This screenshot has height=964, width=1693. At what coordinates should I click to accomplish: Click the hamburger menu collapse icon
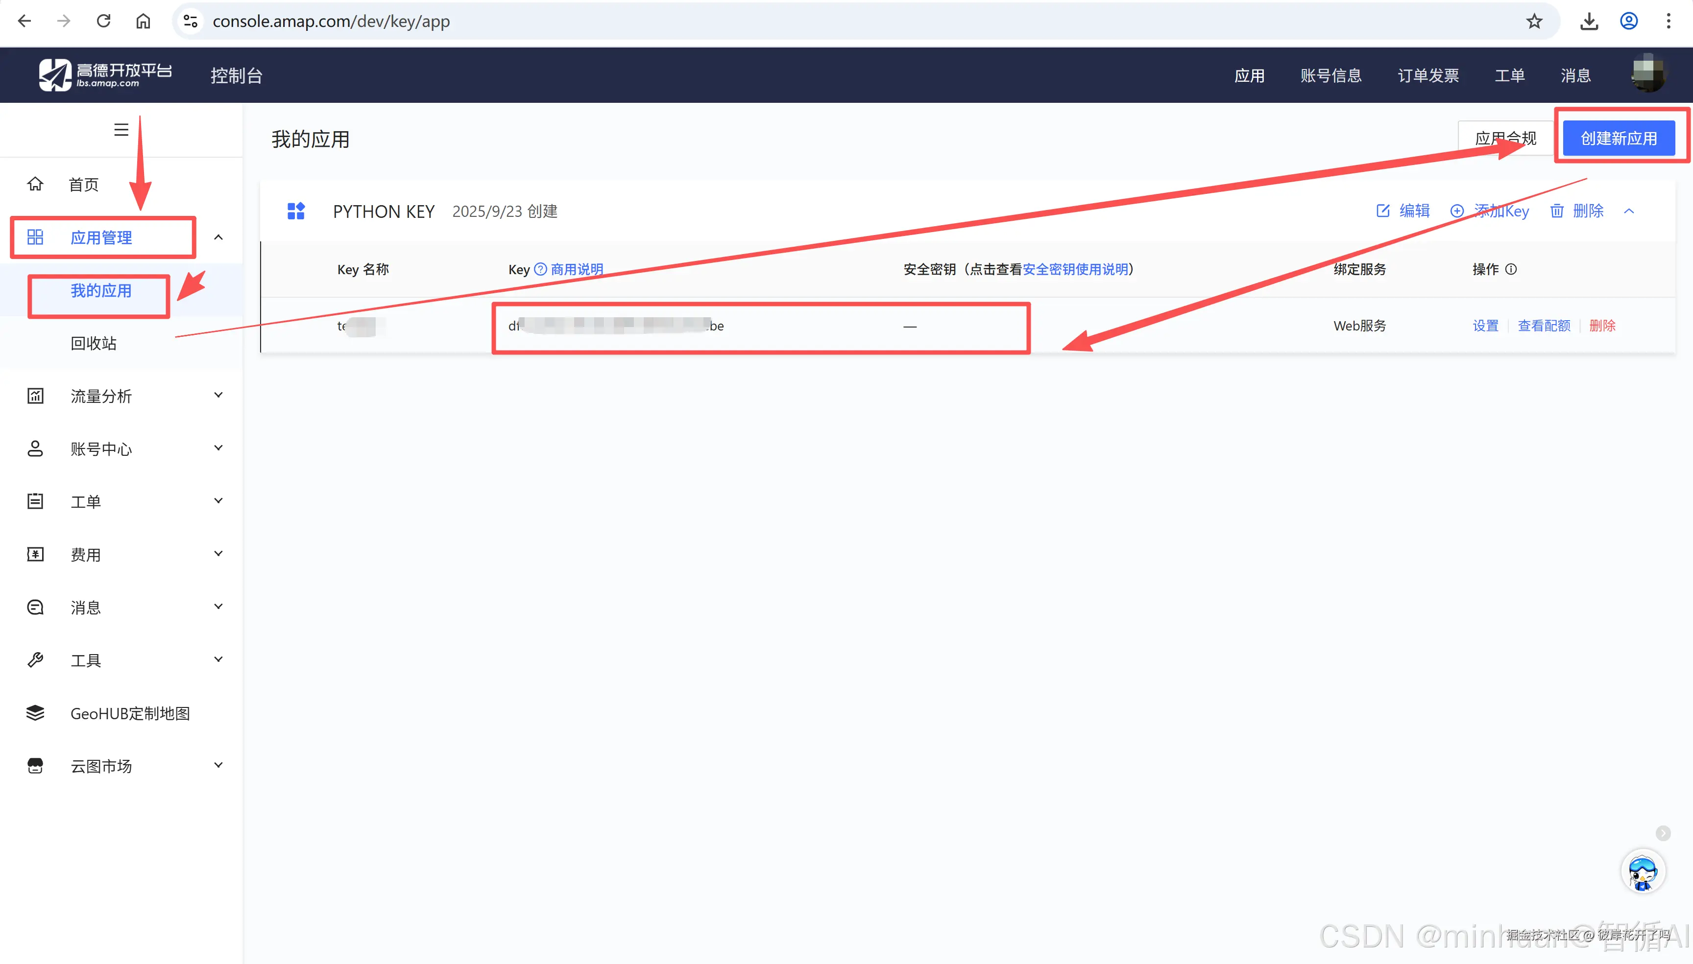coord(121,130)
